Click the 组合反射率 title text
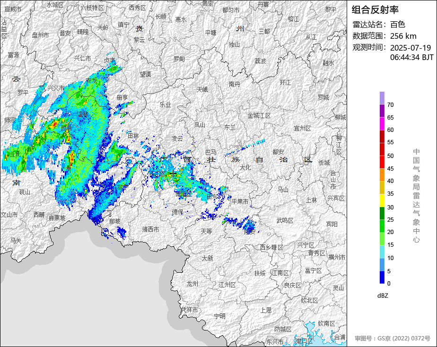Viewport: 437px width, 347px height. (x=375, y=10)
